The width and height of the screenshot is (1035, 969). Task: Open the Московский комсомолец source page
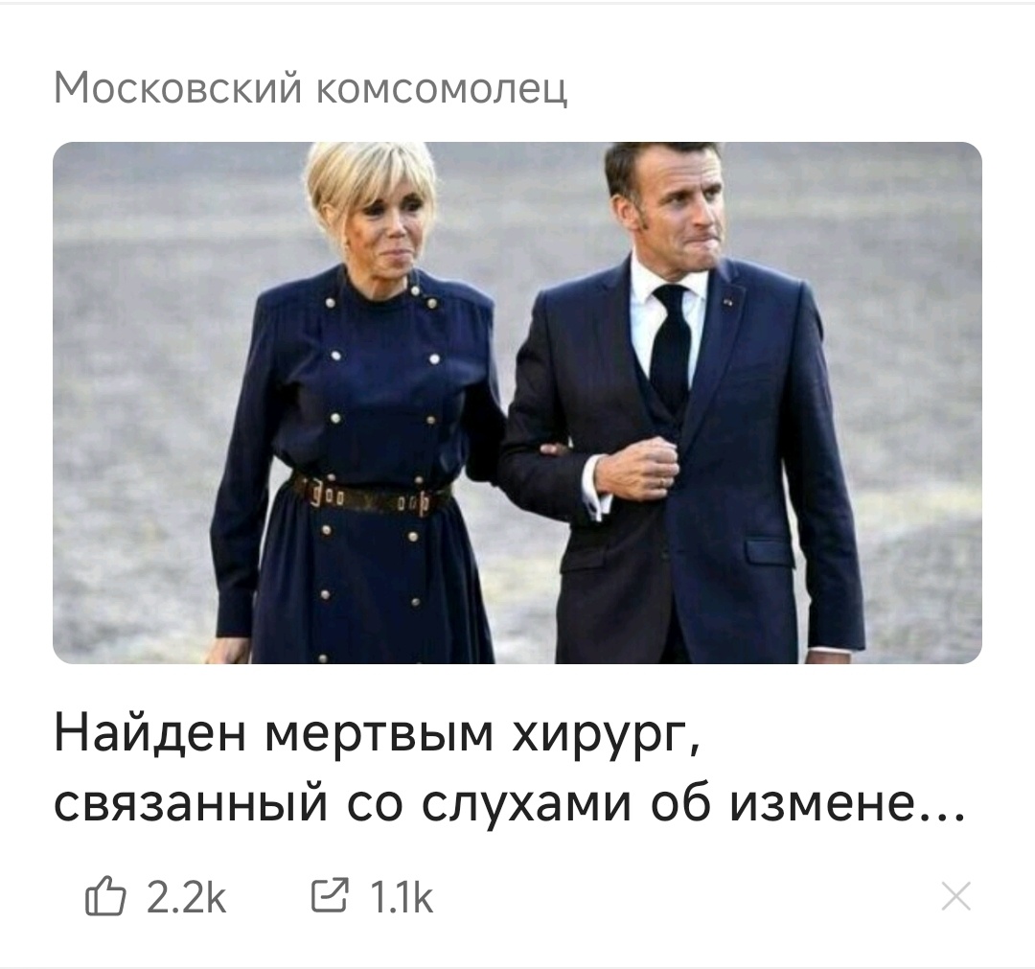(x=310, y=87)
